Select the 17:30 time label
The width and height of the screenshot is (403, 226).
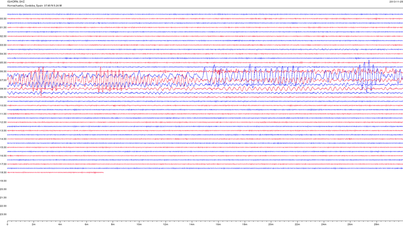[x=3, y=164]
